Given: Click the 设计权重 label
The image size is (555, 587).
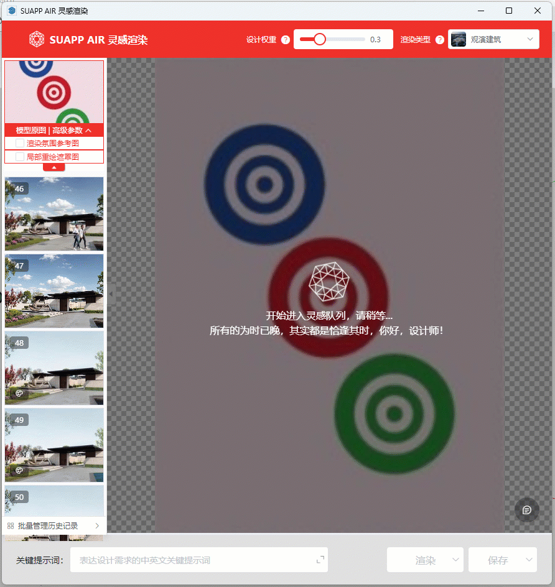Looking at the screenshot, I should [261, 40].
